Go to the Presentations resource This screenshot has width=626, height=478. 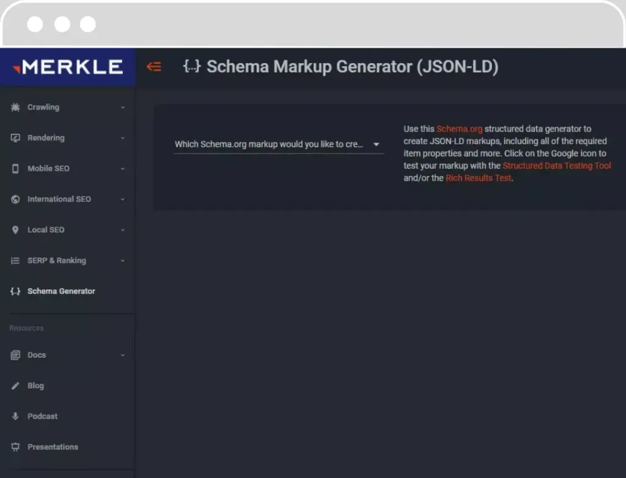click(67, 447)
